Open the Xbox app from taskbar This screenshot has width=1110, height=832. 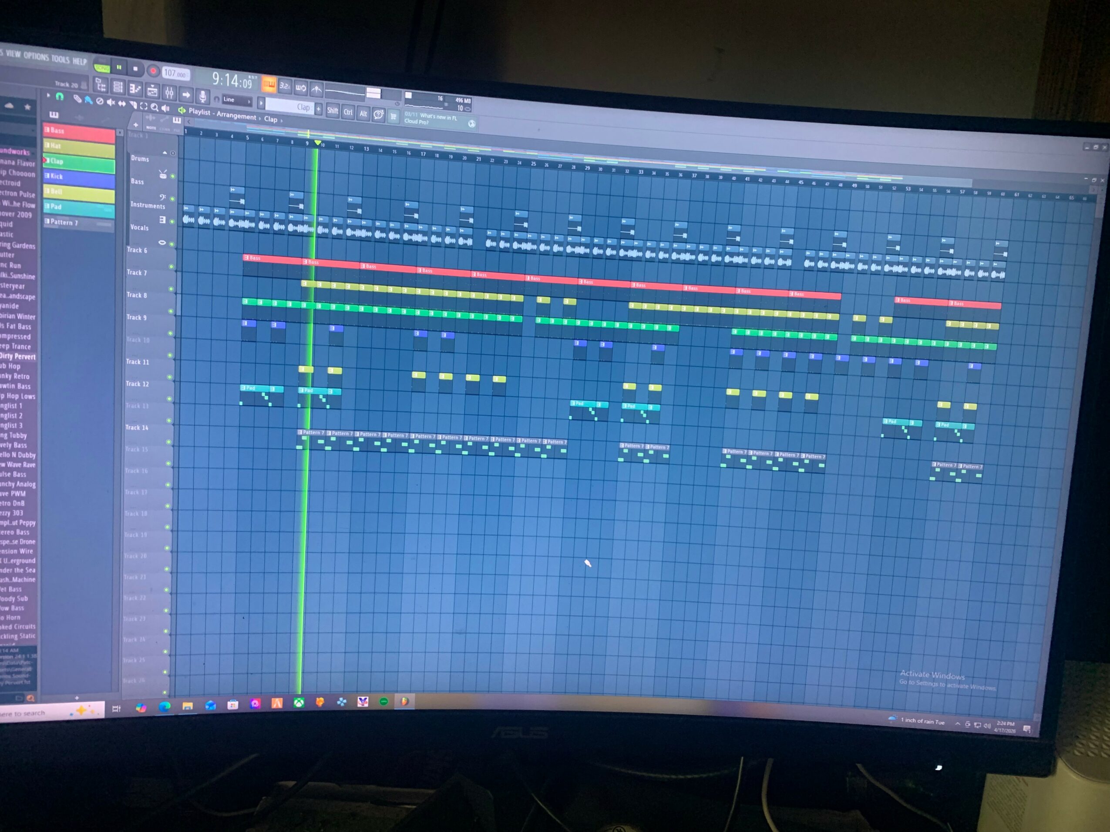pyautogui.click(x=299, y=703)
